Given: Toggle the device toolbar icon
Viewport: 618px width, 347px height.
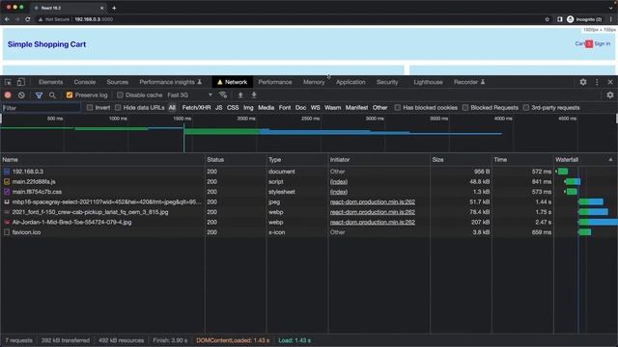Looking at the screenshot, I should click(20, 82).
